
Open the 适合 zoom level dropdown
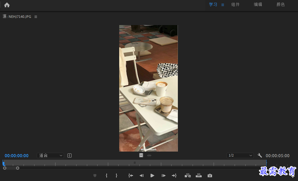(50, 155)
